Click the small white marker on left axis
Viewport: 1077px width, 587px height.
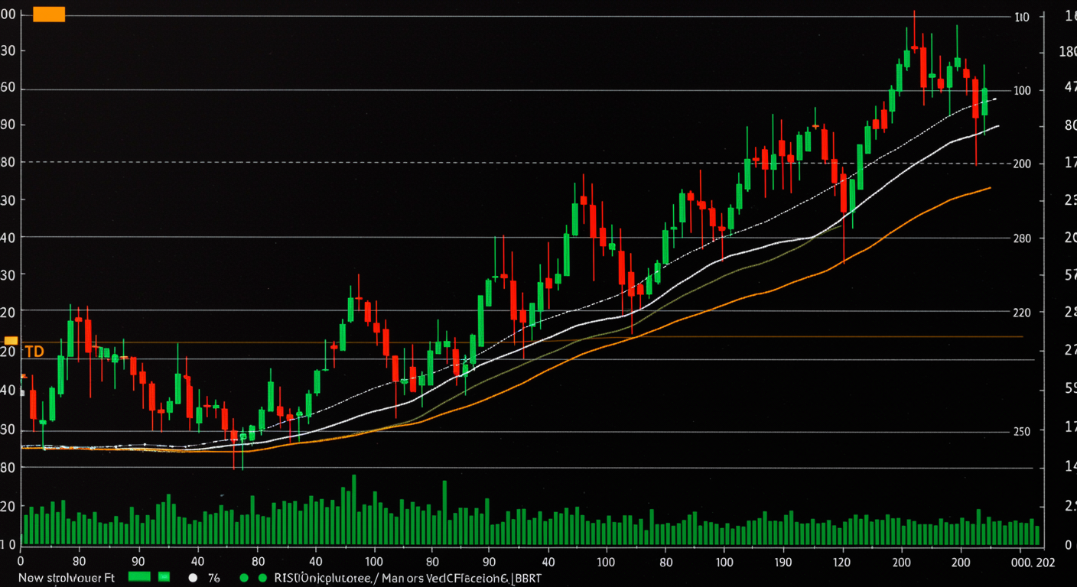[x=22, y=393]
